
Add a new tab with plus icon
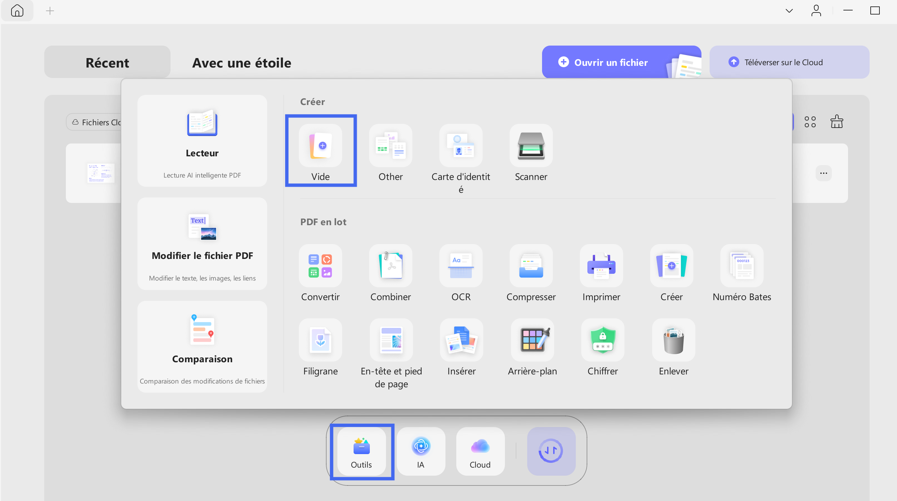50,11
